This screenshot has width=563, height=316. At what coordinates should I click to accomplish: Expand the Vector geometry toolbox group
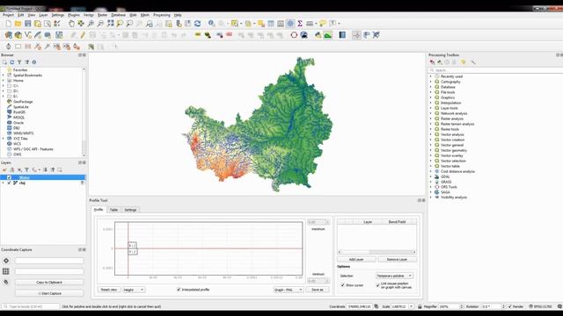[431, 150]
